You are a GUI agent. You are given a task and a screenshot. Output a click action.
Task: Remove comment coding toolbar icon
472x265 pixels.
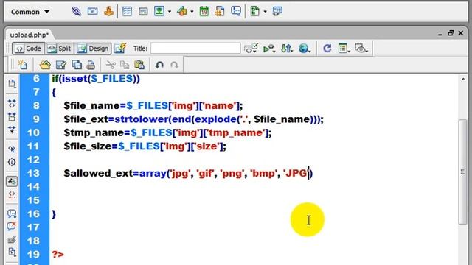pos(12,226)
